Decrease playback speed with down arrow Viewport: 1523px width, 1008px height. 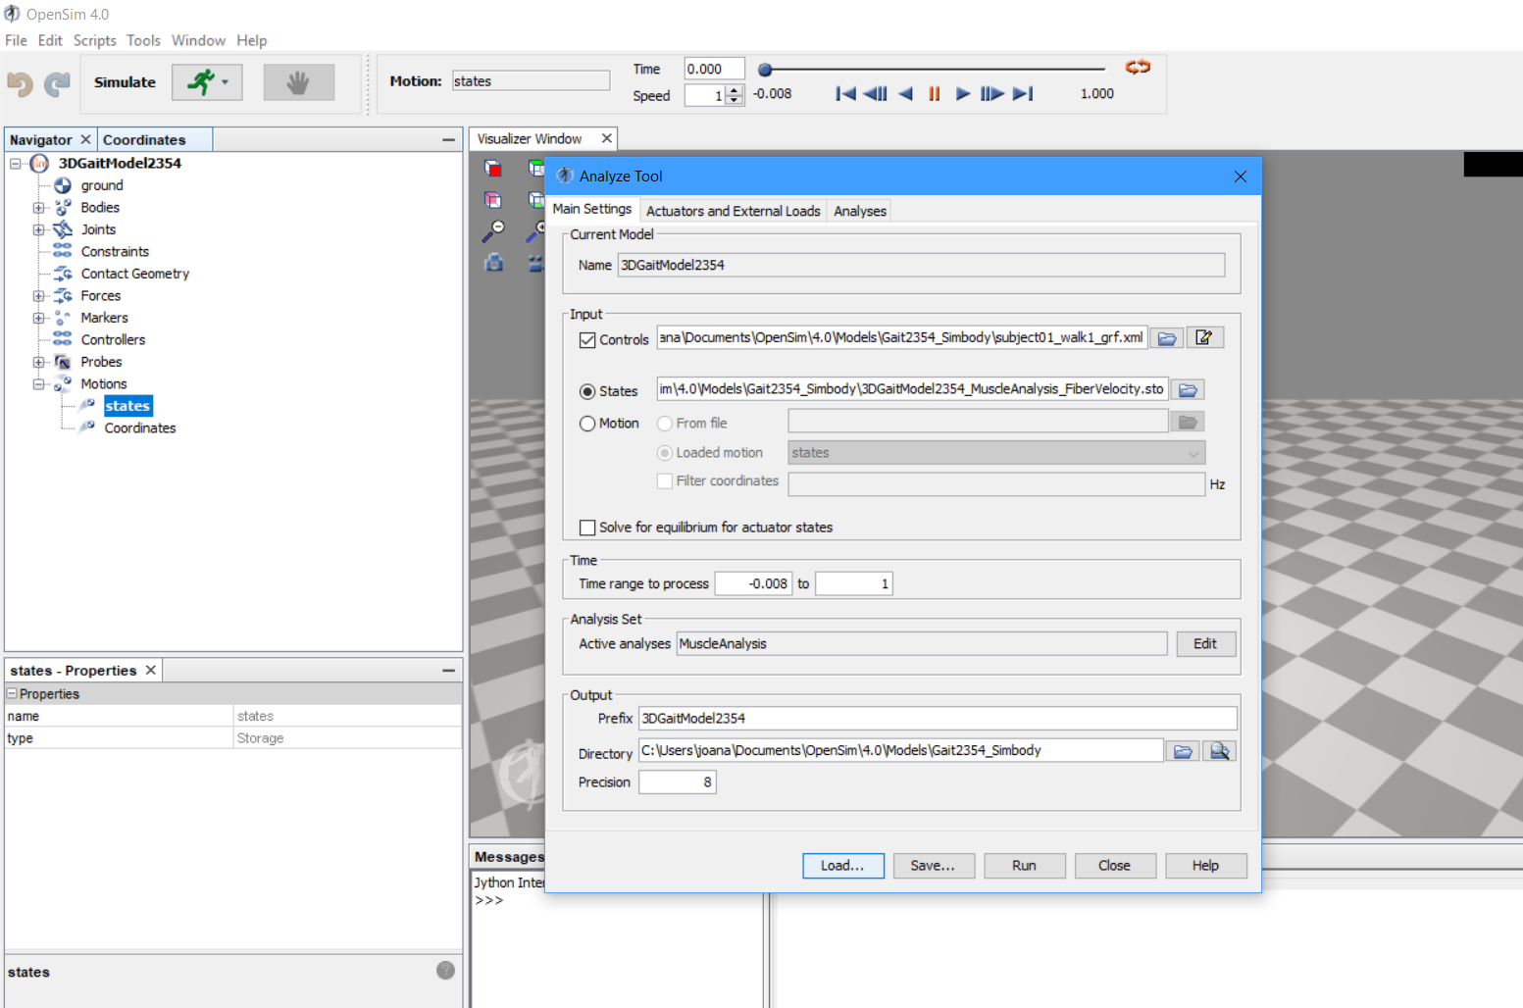coord(735,100)
